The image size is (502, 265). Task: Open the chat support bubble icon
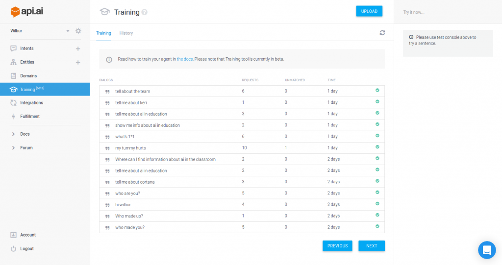pyautogui.click(x=486, y=250)
